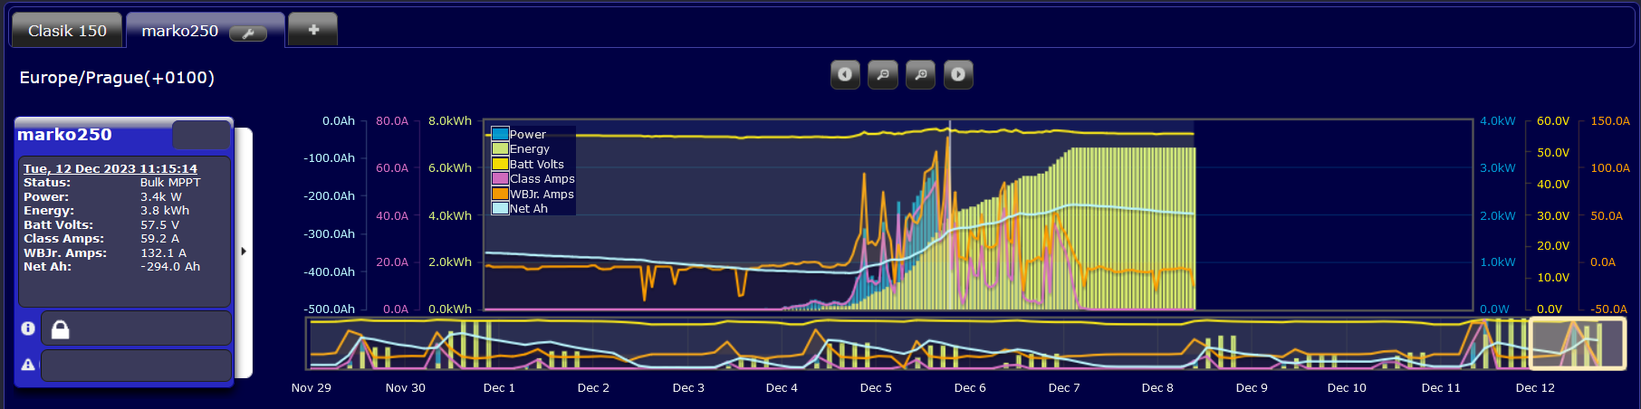This screenshot has width=1641, height=409.
Task: Click the warning triangle icon
Action: (x=28, y=364)
